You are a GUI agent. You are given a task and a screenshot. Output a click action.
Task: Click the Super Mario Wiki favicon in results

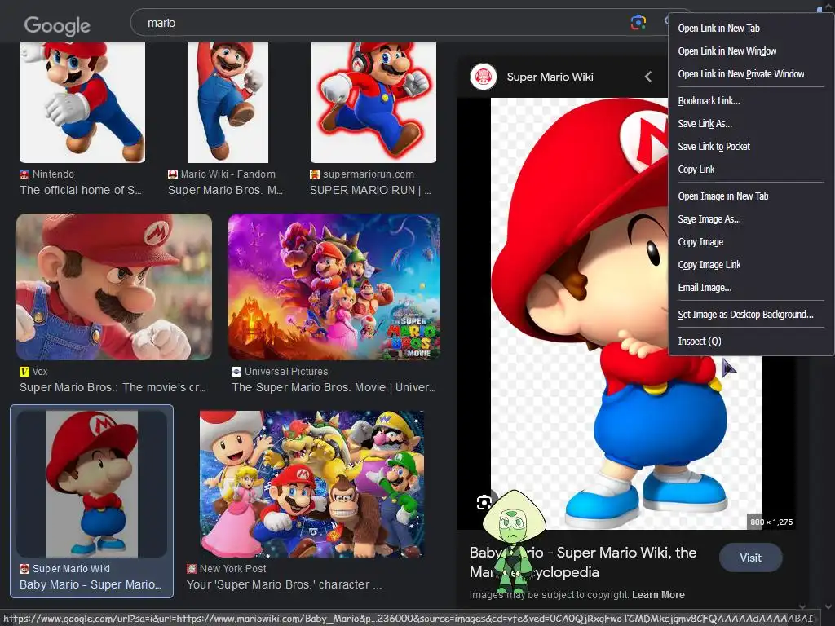24,568
